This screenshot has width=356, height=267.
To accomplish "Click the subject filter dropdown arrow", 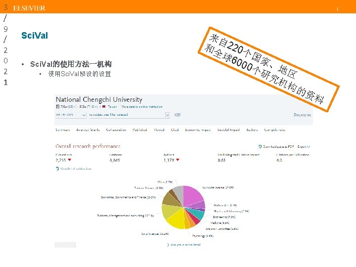I will [x=168, y=115].
